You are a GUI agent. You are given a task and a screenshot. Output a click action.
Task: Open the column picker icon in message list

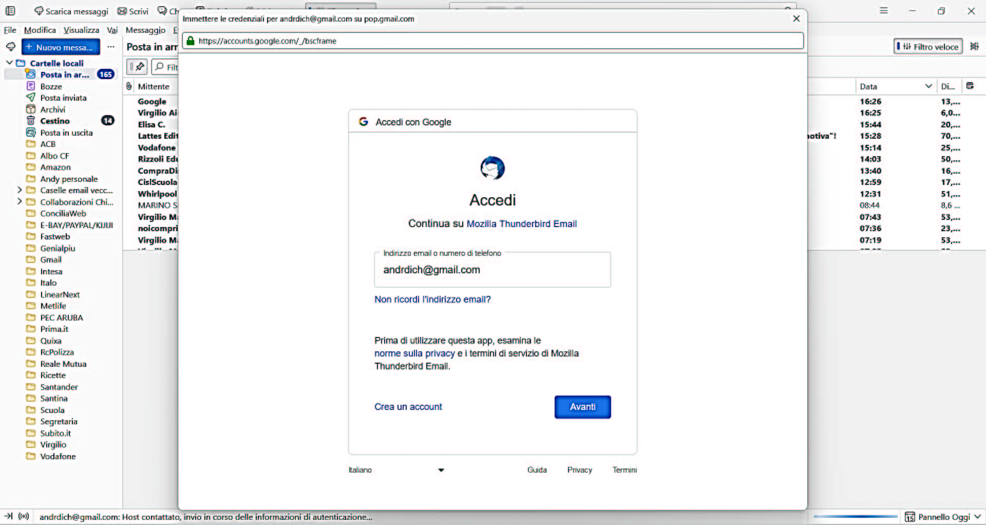pos(970,86)
